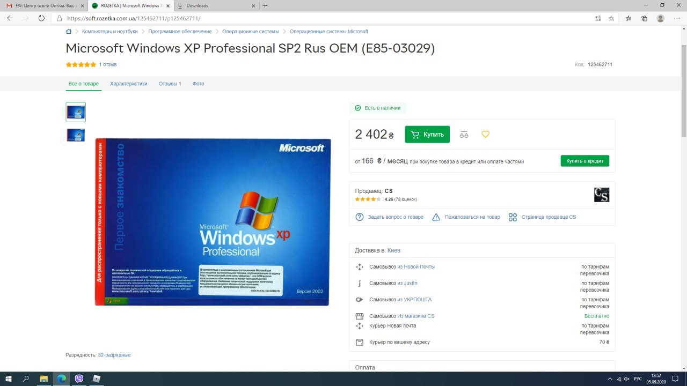This screenshot has height=386, width=687.
Task: Switch input language РУС
Action: click(x=638, y=379)
